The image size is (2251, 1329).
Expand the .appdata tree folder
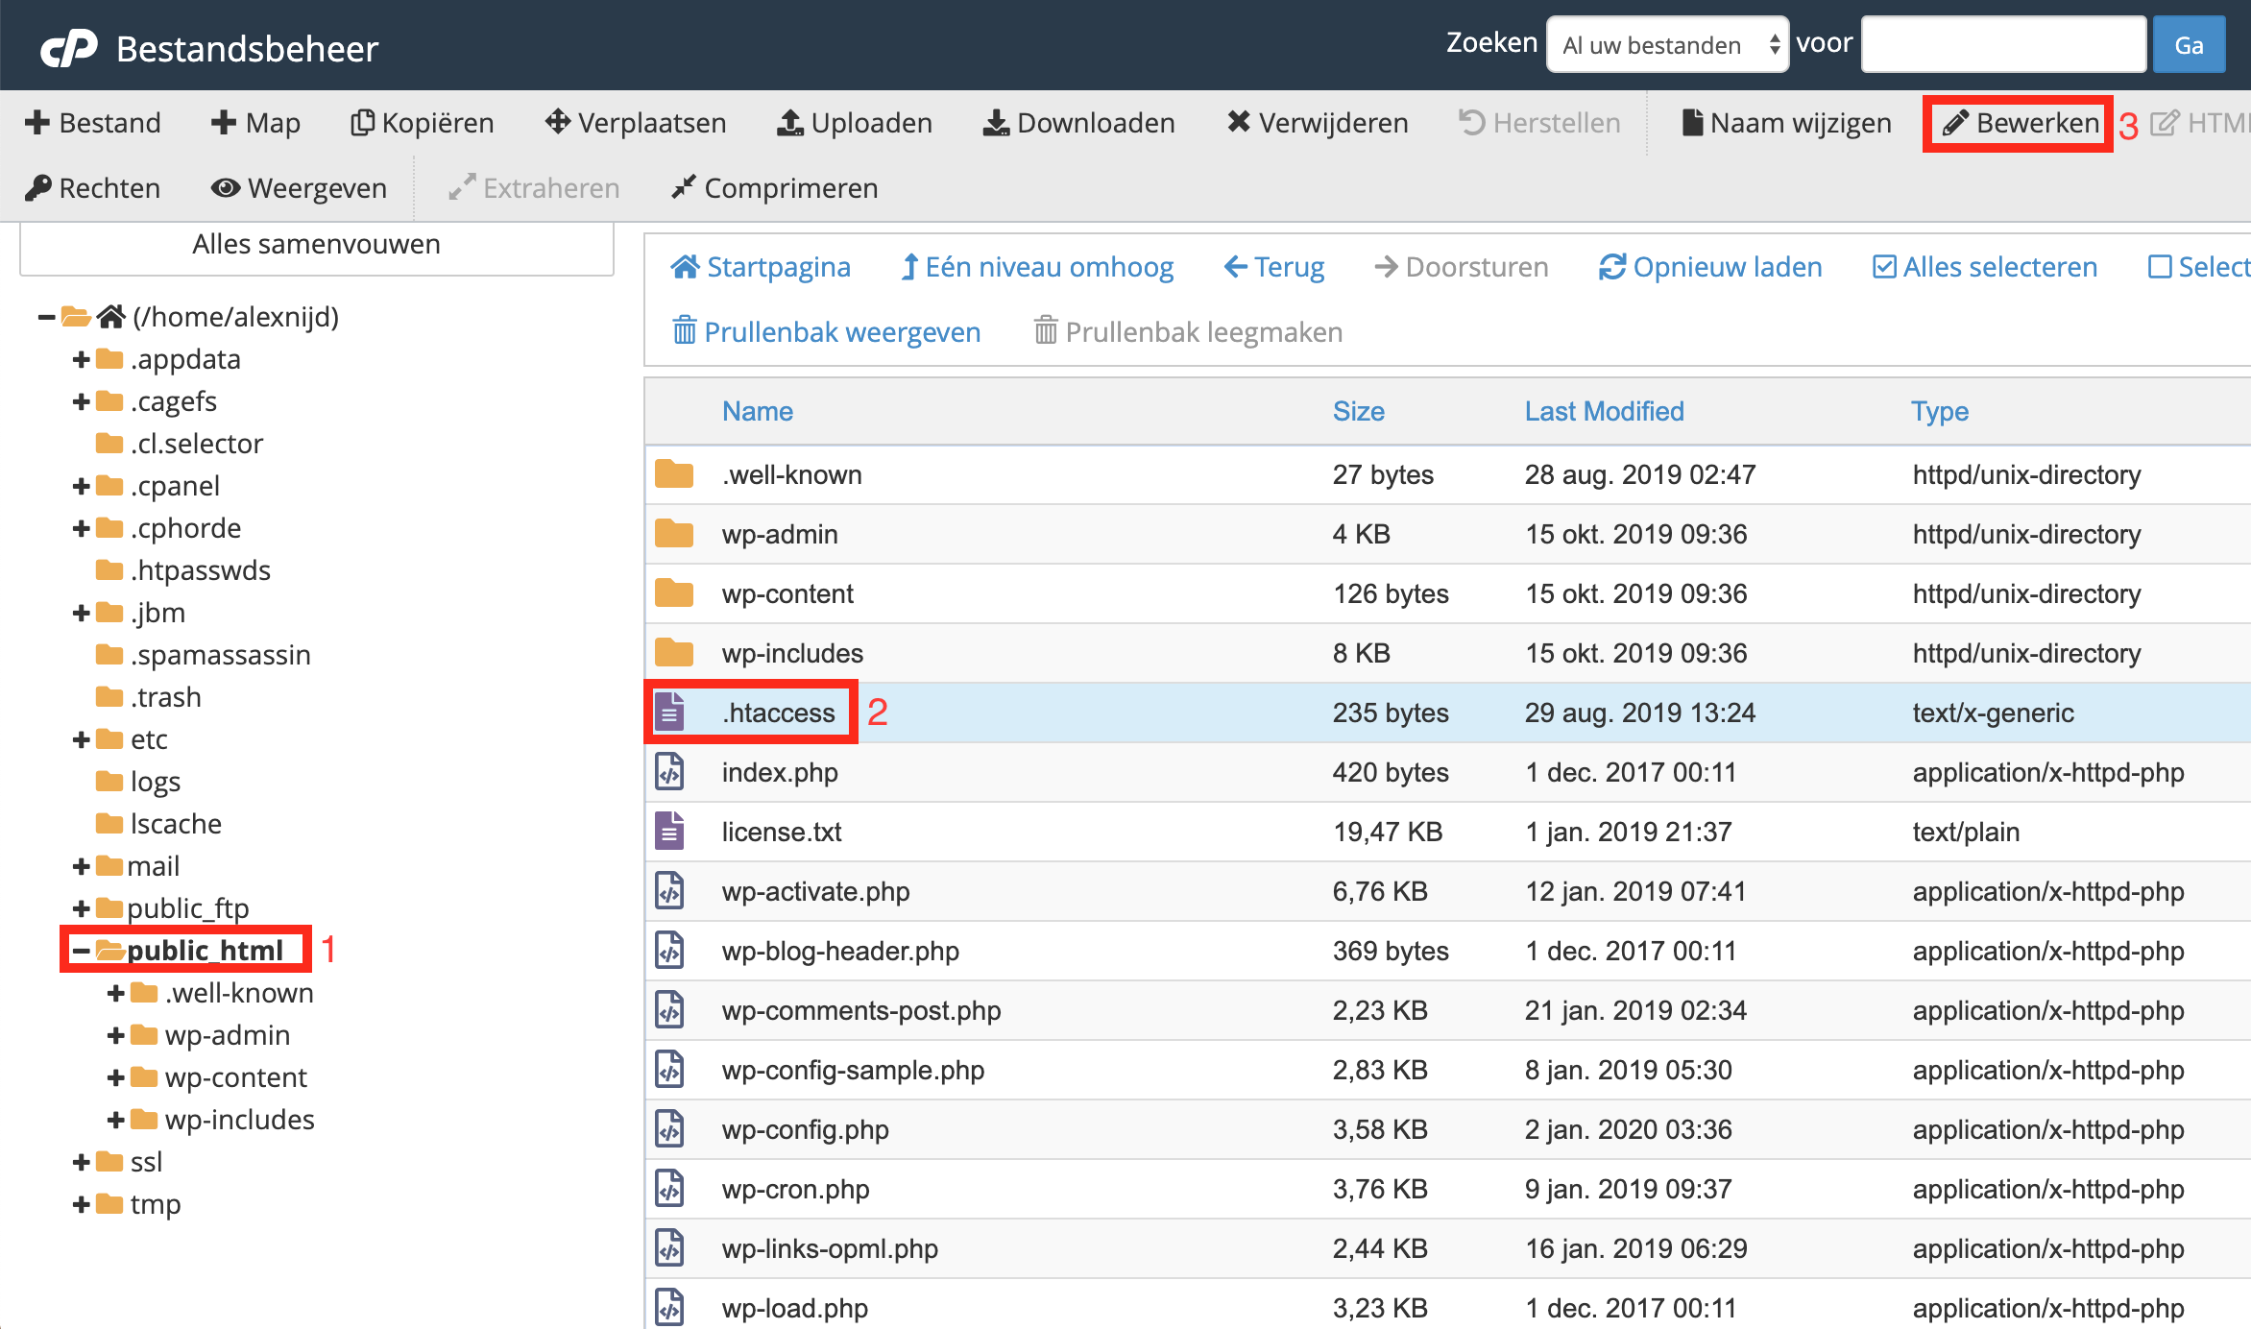click(x=82, y=359)
